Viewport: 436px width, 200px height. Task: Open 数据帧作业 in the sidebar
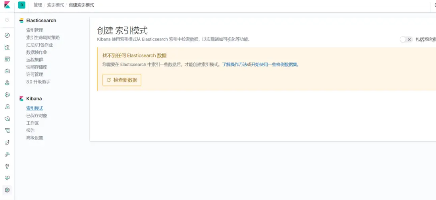pos(37,52)
